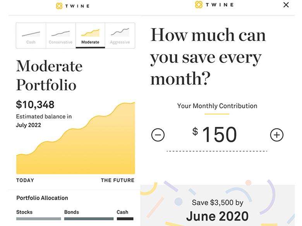Screen dimensions: 302x226
Task: Edit the $150 contribution amount field
Action: [x=217, y=138]
